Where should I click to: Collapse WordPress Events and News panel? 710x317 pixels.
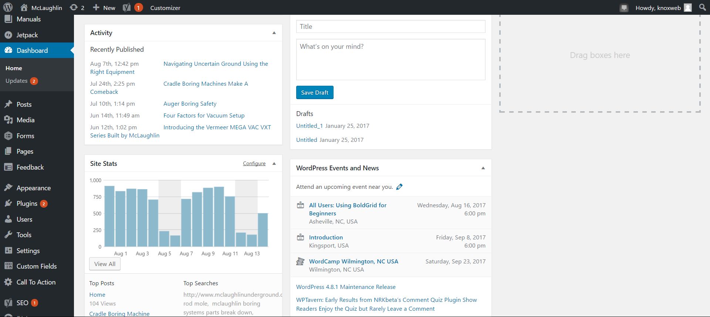pyautogui.click(x=483, y=168)
